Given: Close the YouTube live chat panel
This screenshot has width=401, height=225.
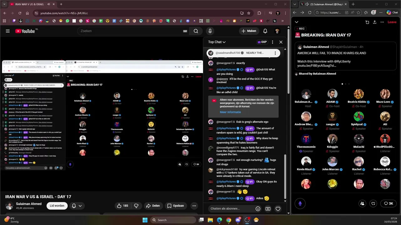Looking at the screenshot, I should pos(281,42).
